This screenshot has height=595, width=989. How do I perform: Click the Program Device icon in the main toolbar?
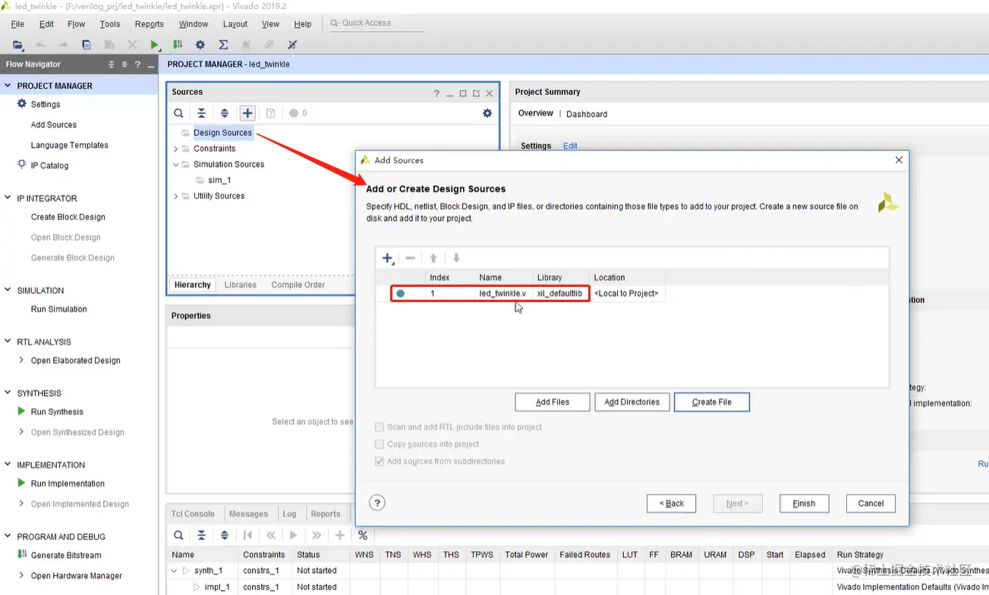tap(178, 45)
